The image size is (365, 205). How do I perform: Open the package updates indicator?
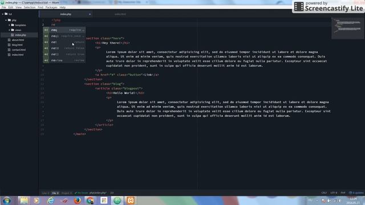(x=356, y=193)
